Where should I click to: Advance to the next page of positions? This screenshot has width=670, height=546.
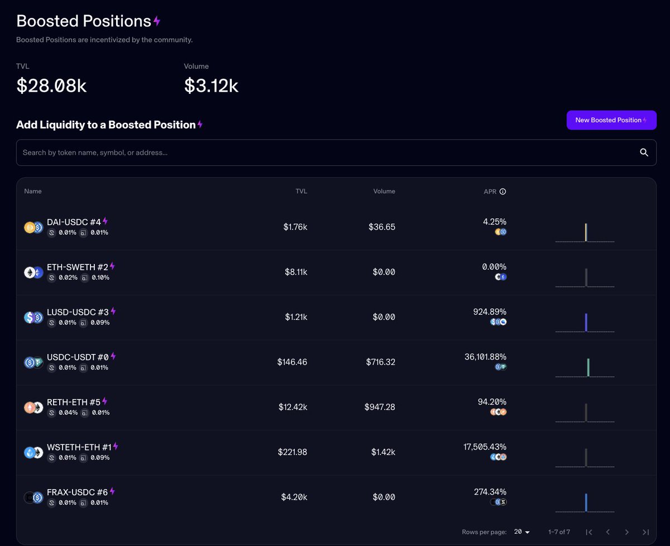[x=627, y=532]
